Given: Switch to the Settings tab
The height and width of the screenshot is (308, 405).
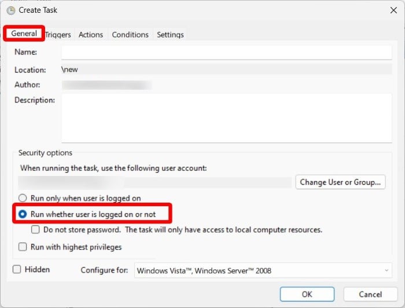Looking at the screenshot, I should (170, 35).
